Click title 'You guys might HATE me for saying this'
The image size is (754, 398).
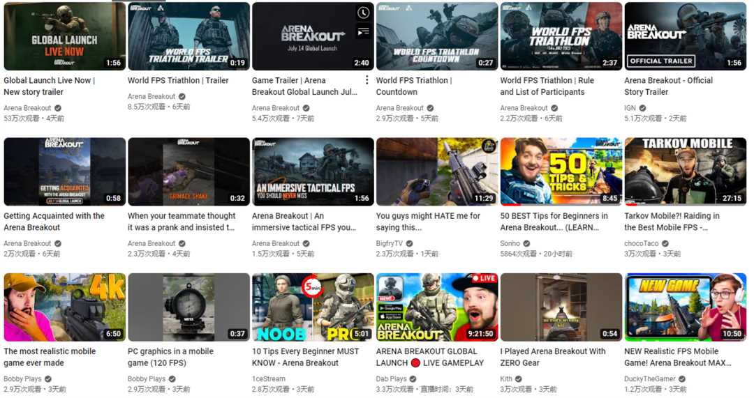(x=428, y=222)
